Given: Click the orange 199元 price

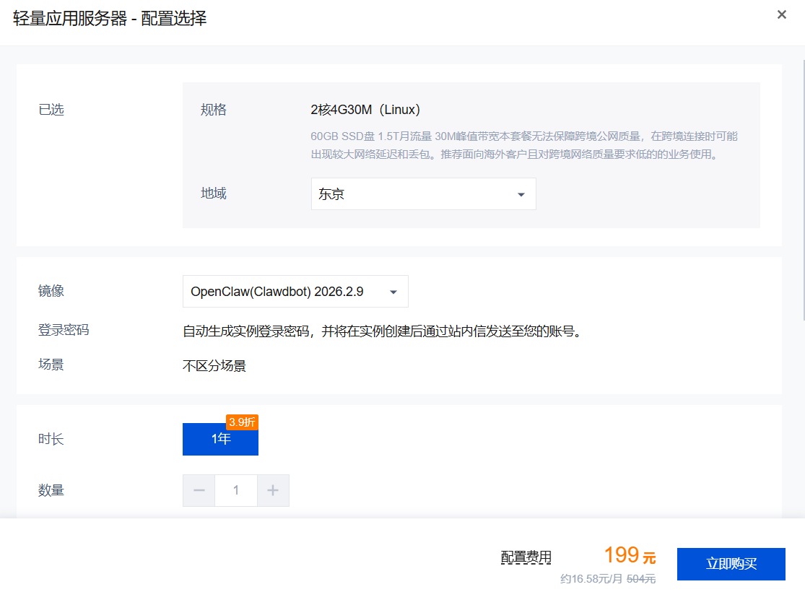Looking at the screenshot, I should tap(630, 555).
